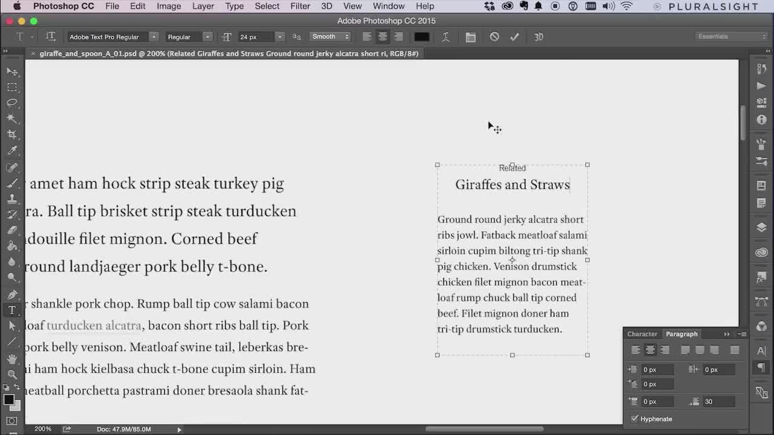Toggle text orientation in options bar
This screenshot has height=435, width=774.
(x=51, y=37)
